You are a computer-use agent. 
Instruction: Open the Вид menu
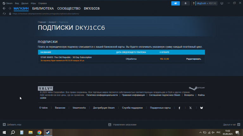point(17,3)
